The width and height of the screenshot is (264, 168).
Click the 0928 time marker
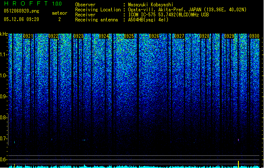click(204, 36)
